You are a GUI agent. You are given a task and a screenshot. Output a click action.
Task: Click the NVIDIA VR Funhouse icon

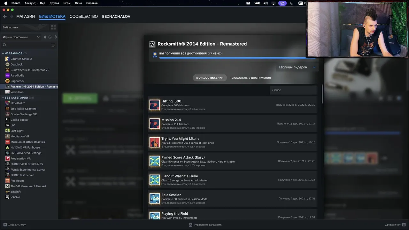pos(7,148)
